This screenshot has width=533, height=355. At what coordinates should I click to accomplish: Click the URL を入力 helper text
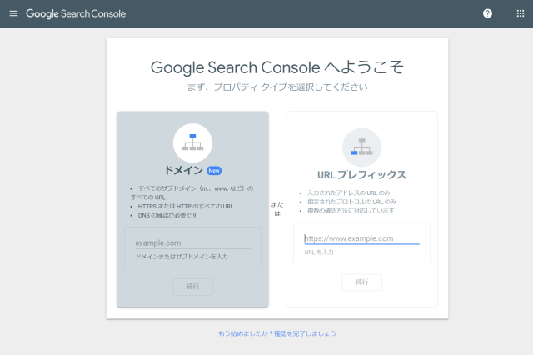coord(319,252)
